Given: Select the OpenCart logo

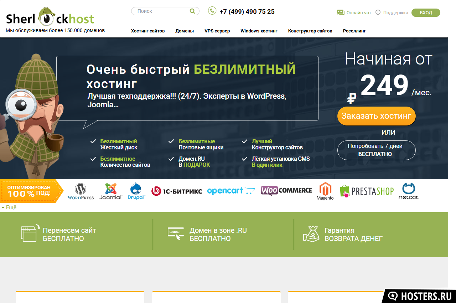Looking at the screenshot, I should pyautogui.click(x=231, y=191).
